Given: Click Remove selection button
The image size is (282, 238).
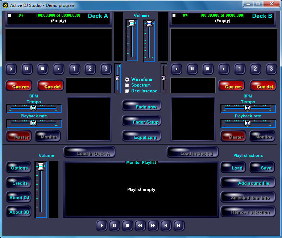Looking at the screenshot, I should point(248,212).
